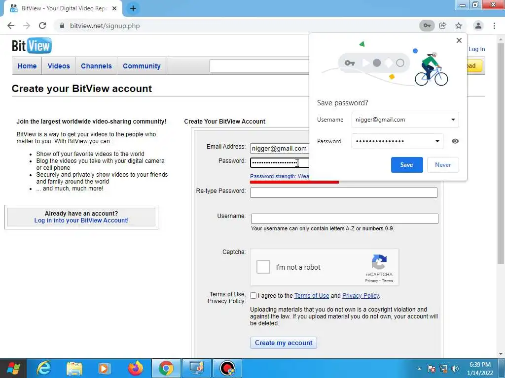505x378 pixels.
Task: Open File Explorer from the taskbar
Action: point(74,368)
